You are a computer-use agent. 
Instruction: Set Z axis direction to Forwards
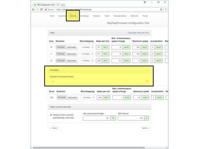61,61
